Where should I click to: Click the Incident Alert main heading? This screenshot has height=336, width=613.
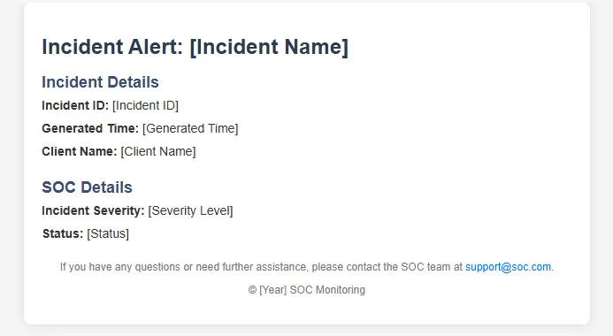click(x=195, y=47)
